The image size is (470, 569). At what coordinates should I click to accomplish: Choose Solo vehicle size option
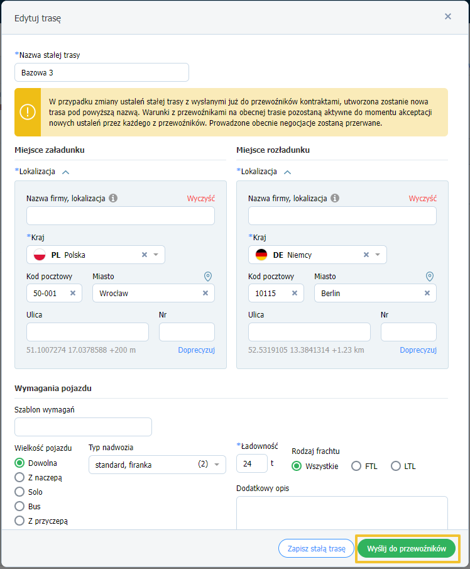pyautogui.click(x=19, y=492)
